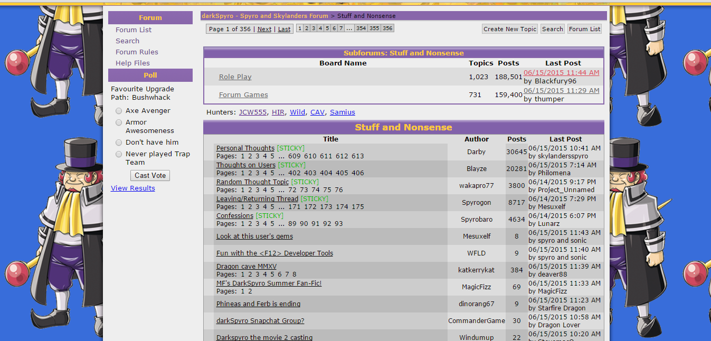Open the Dragon cave MMXV topic

point(247,267)
